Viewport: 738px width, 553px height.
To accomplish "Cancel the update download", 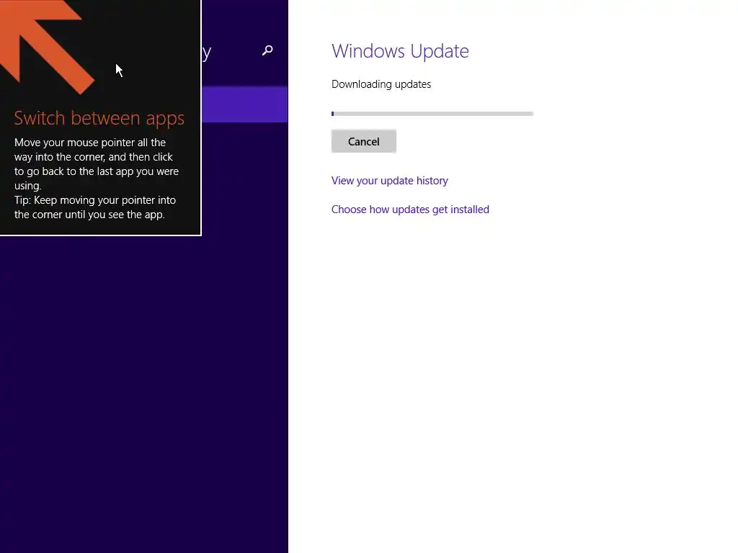I will [x=364, y=142].
